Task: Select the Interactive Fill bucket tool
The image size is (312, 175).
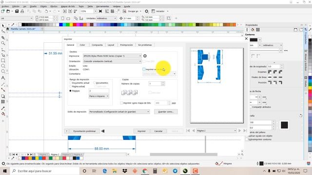Action: click(x=3, y=114)
